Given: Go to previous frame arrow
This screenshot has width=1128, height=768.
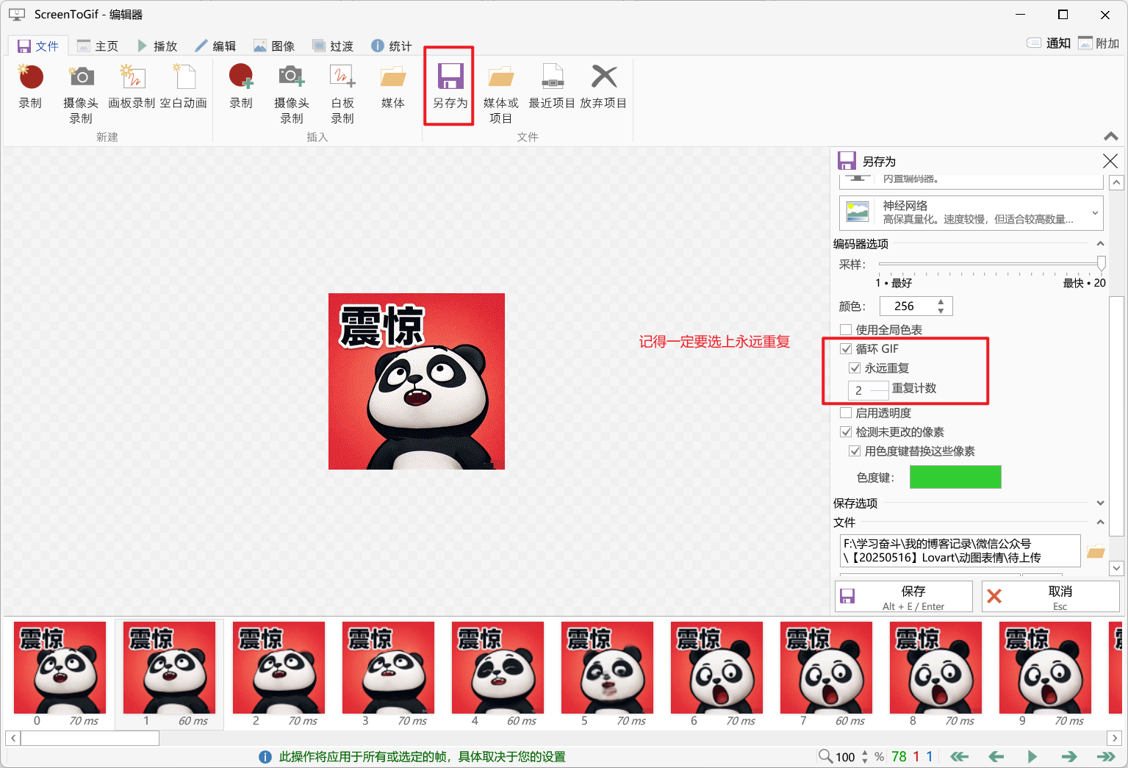Looking at the screenshot, I should click(996, 756).
